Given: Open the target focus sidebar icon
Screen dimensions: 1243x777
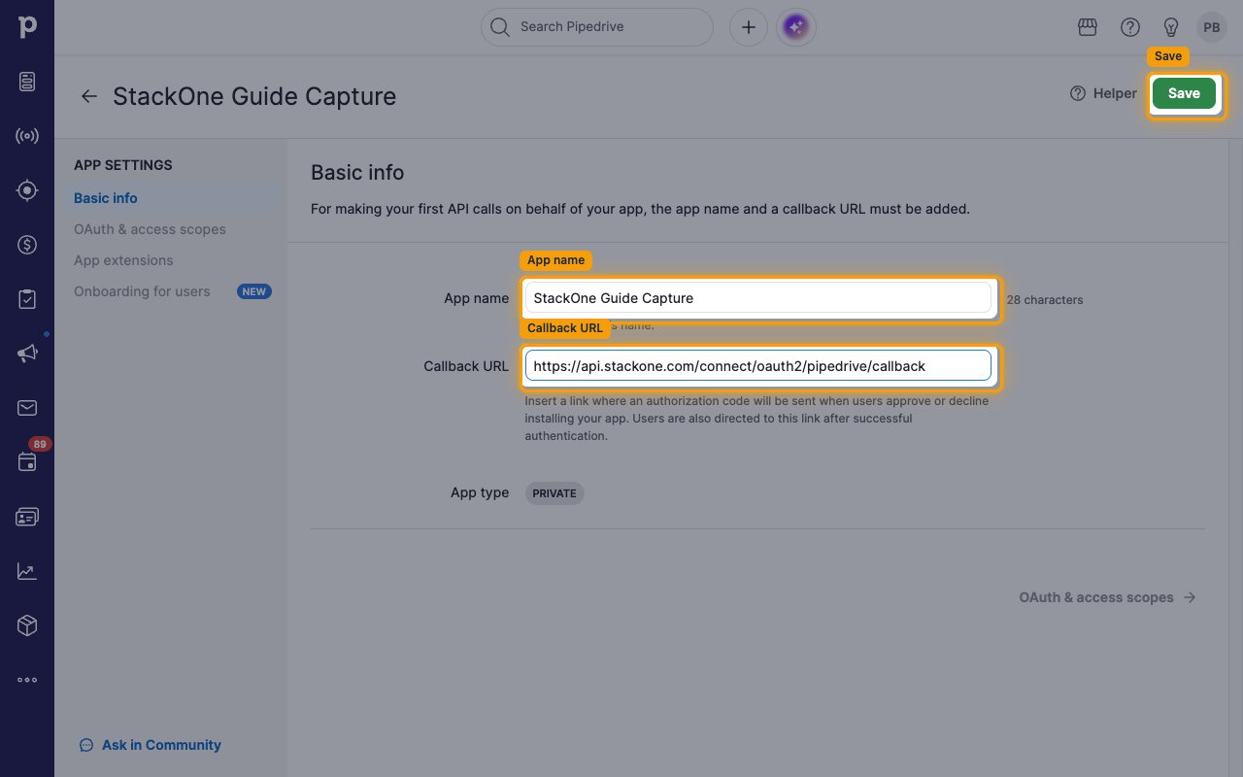Looking at the screenshot, I should (x=27, y=190).
